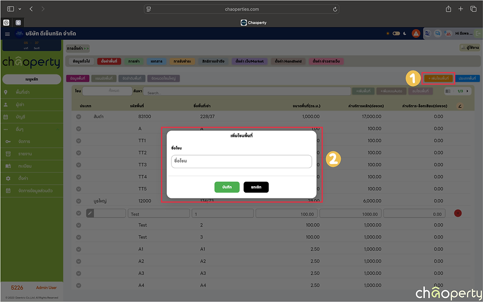Click the person icon for ผู้เช่า
The width and height of the screenshot is (483, 302).
click(x=5, y=104)
